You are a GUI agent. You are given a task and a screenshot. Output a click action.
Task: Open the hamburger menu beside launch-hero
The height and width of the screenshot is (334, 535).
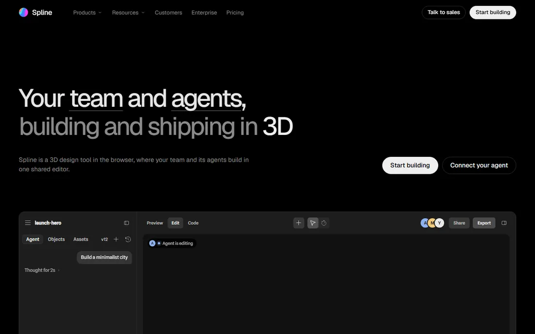28,223
